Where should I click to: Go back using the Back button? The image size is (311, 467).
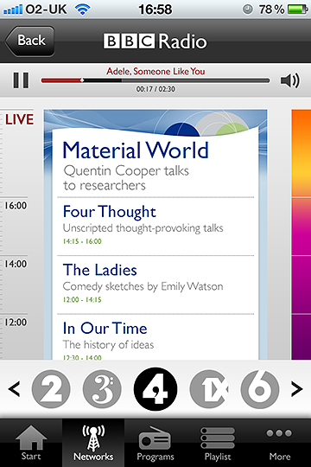29,42
